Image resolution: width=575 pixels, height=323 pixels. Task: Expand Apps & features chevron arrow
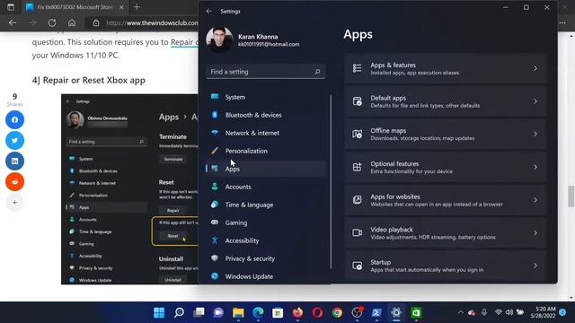click(535, 68)
